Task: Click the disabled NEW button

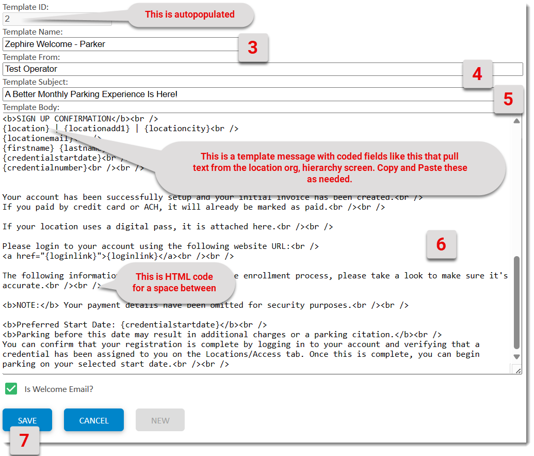Action: pos(160,420)
